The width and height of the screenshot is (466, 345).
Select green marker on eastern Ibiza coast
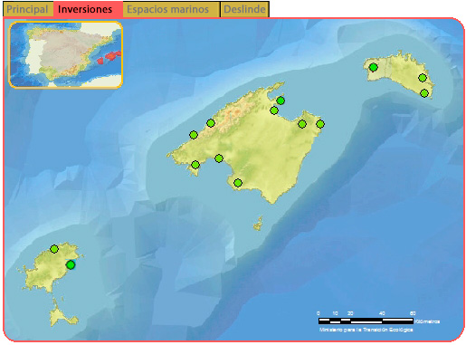(x=71, y=265)
